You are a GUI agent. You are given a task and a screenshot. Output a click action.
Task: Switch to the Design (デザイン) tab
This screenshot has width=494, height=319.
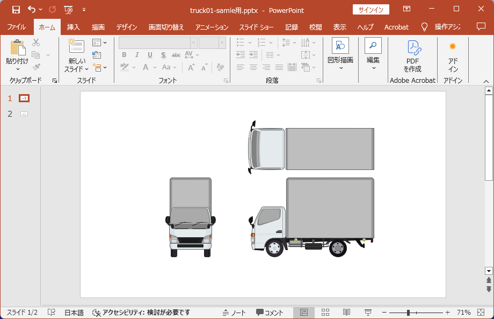coord(127,27)
